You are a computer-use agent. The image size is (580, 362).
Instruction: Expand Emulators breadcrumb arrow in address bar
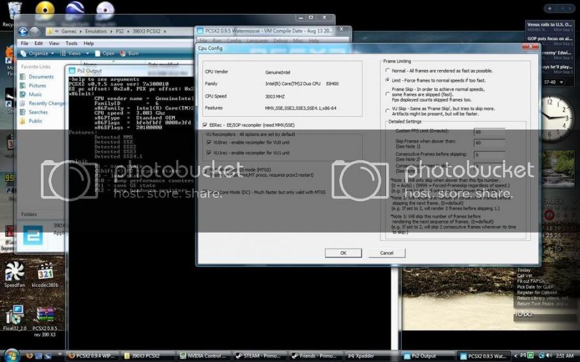pyautogui.click(x=110, y=31)
